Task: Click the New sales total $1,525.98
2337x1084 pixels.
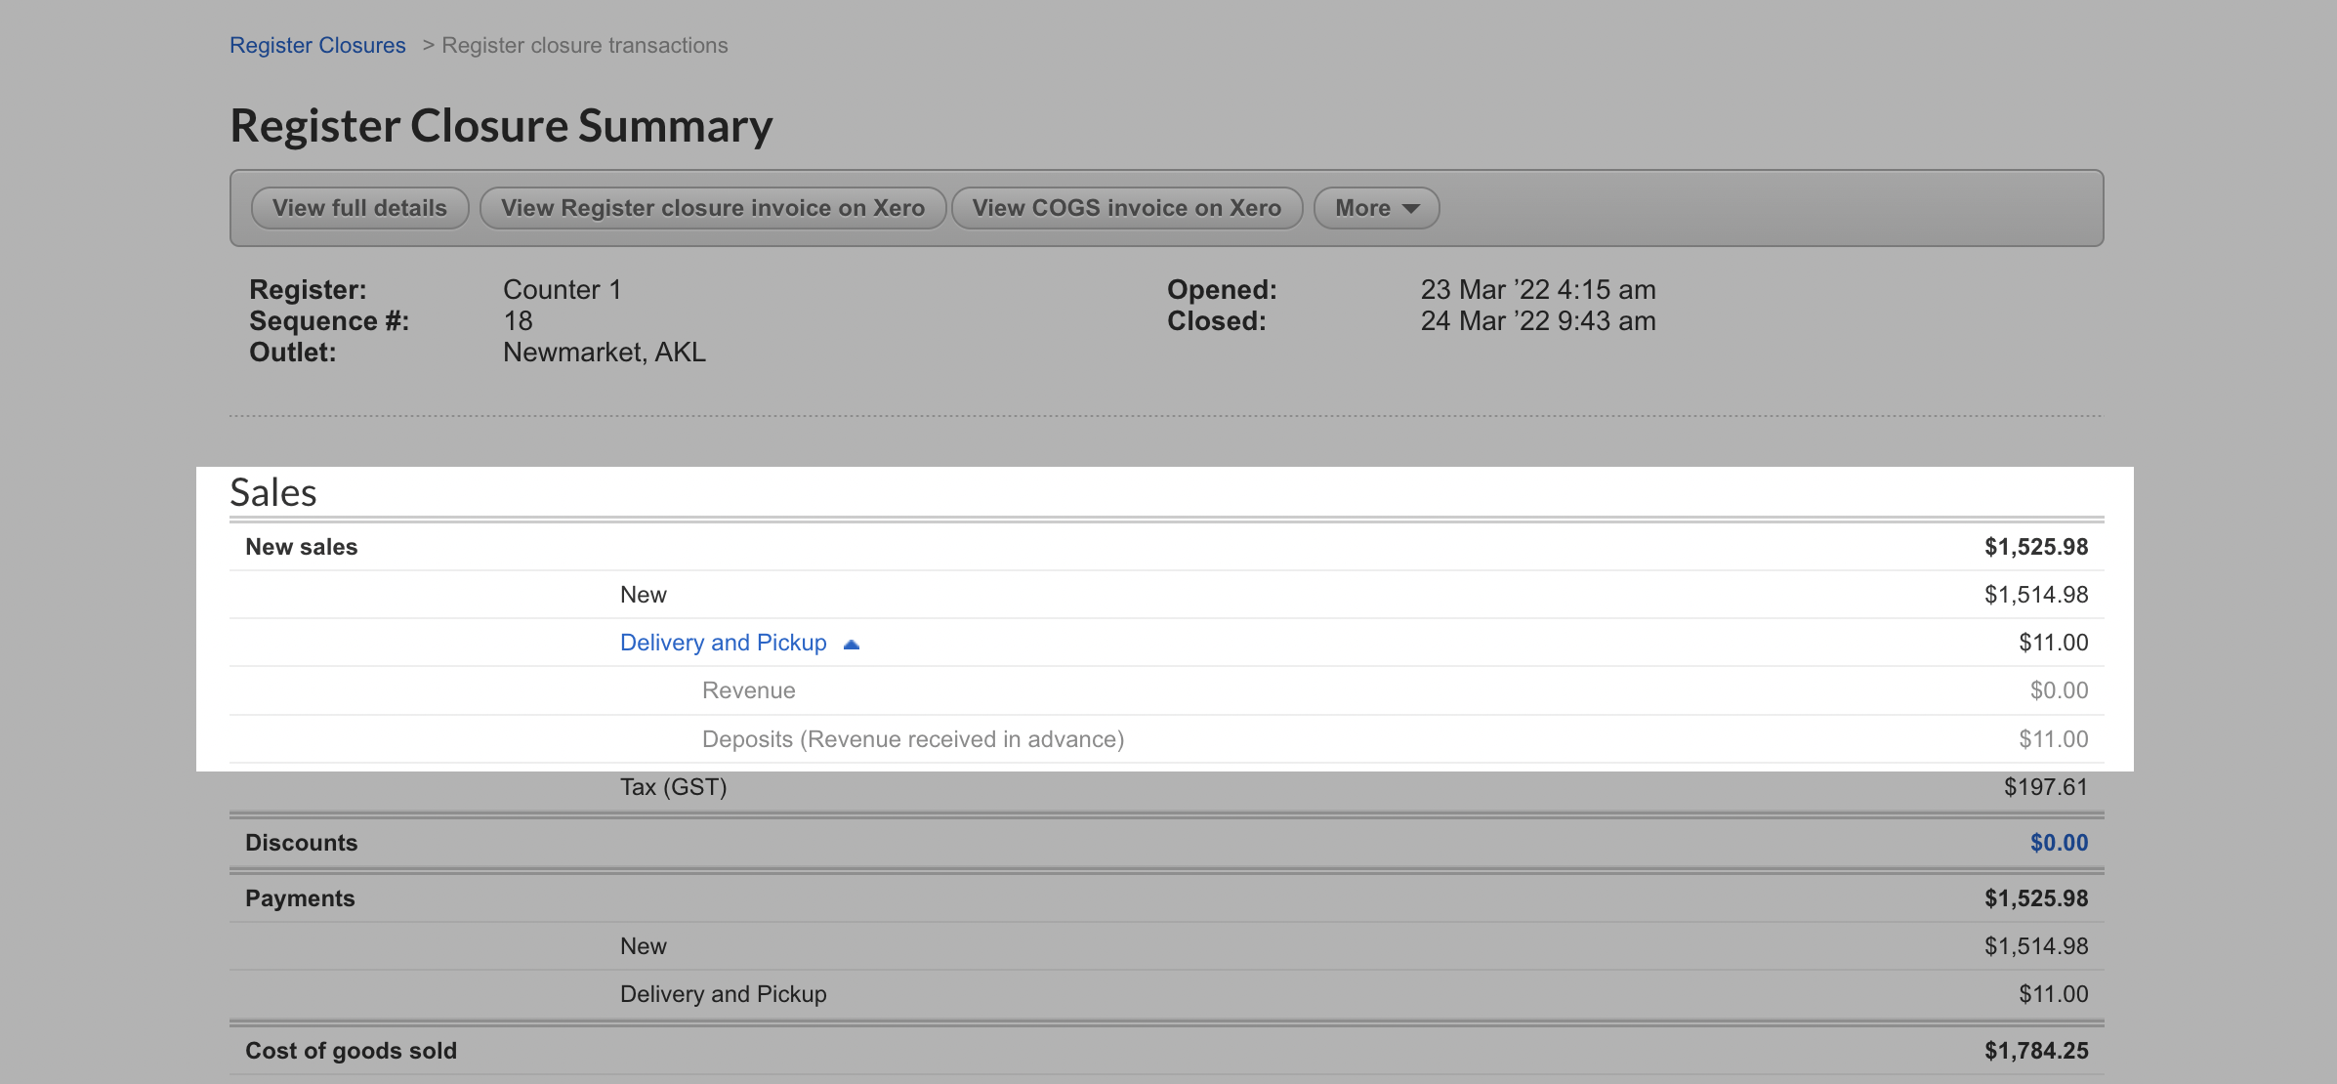Action: click(2035, 547)
